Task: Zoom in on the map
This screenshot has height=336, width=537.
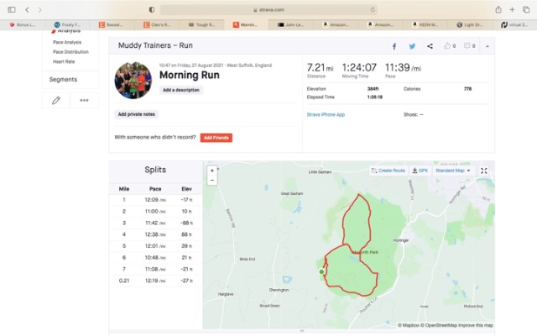Action: [x=212, y=171]
